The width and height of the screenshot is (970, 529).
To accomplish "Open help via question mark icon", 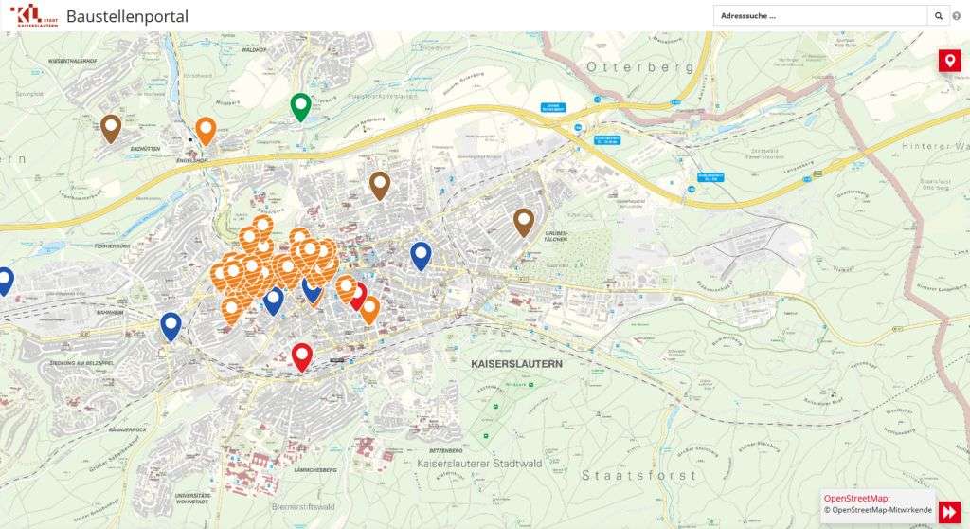I will point(957,16).
